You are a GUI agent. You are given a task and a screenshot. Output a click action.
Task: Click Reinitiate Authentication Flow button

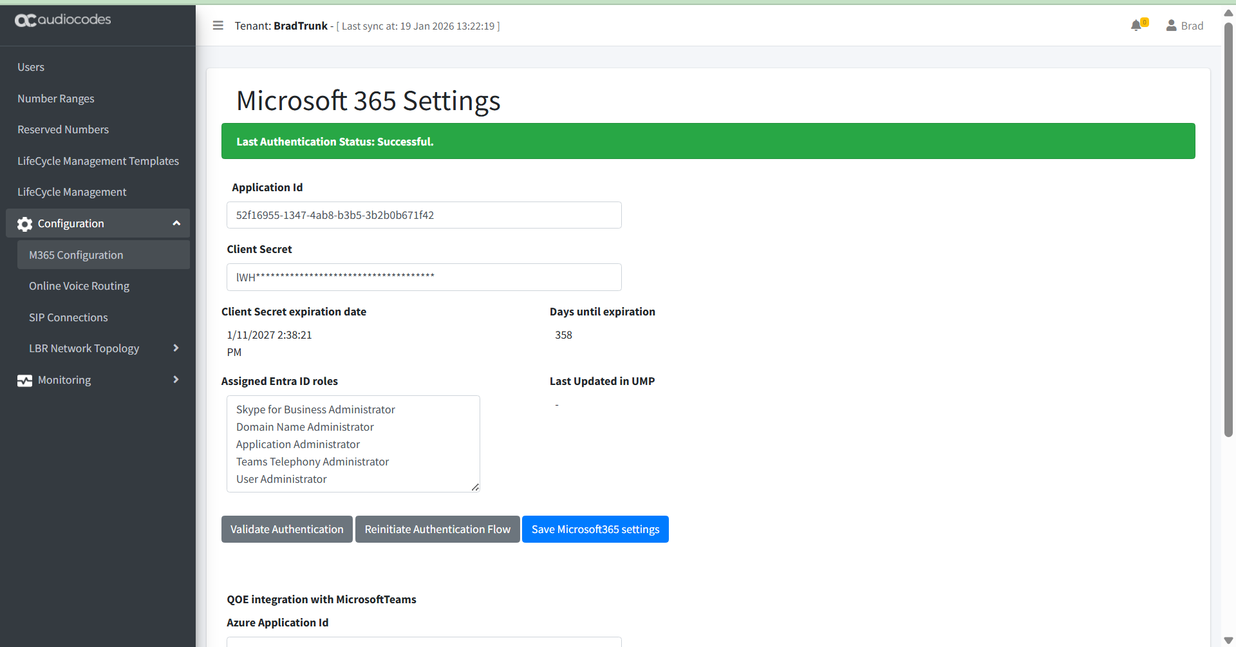tap(437, 529)
